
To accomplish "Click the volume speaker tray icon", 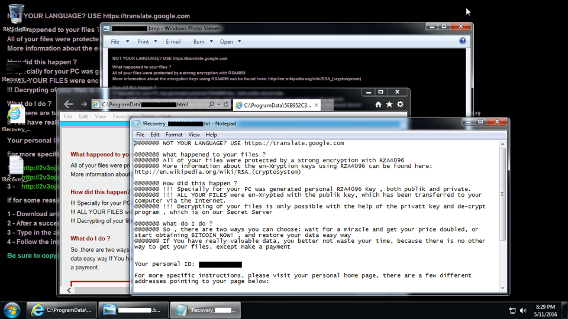I will point(523,310).
